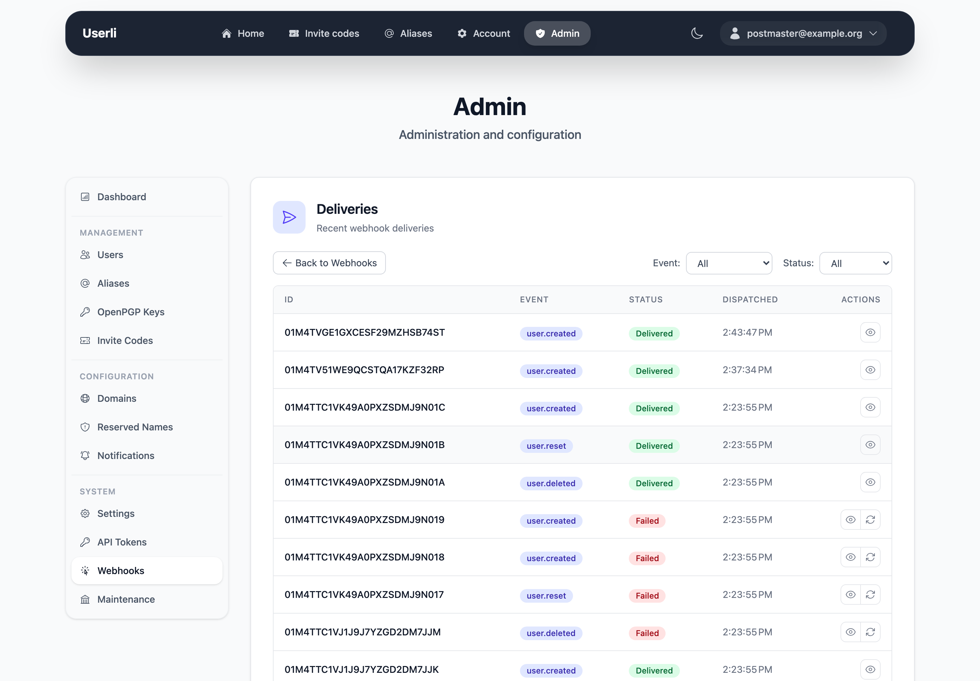View delivery ending J9N01C eye icon
Screen dimensions: 980x681
(870, 408)
